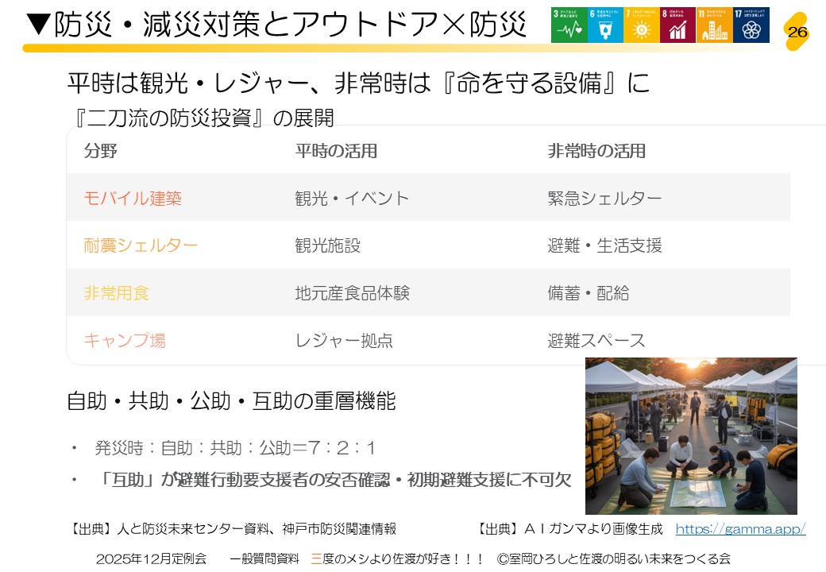Click the green SDG 3 health icon
The height and width of the screenshot is (572, 826).
coord(569,25)
